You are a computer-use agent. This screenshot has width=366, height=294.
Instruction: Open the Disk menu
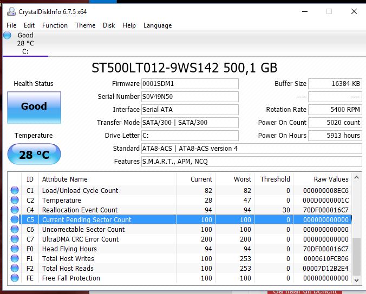click(x=109, y=25)
